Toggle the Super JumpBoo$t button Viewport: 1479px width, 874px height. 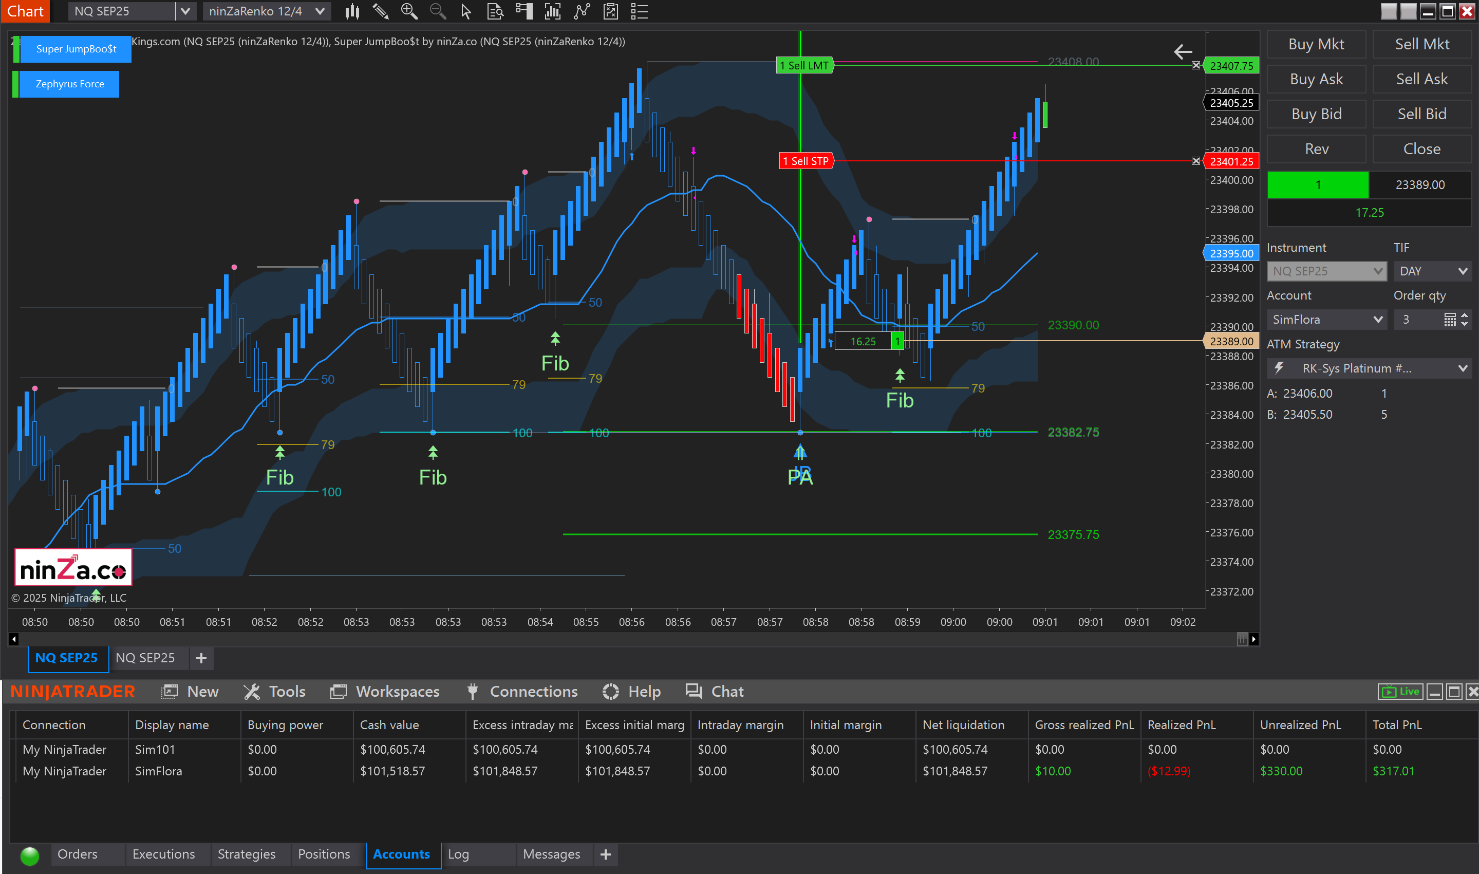point(76,49)
